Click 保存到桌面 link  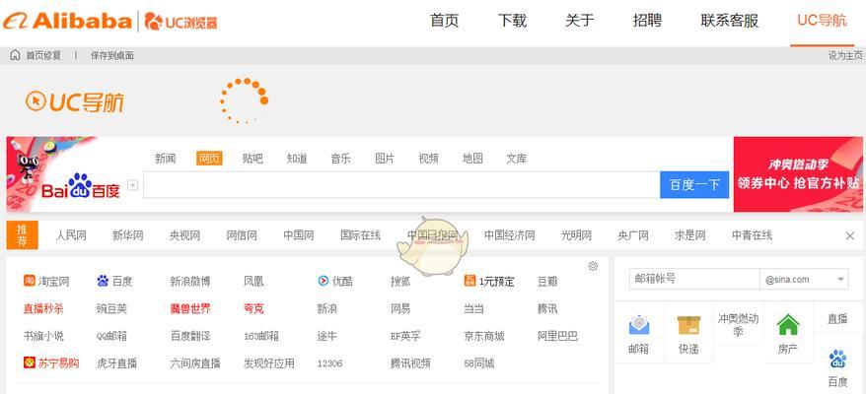click(x=112, y=55)
